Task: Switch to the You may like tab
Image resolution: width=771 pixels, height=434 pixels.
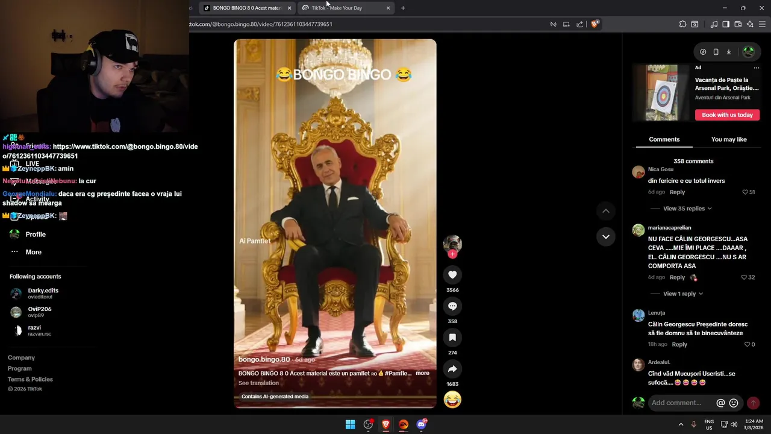Action: [729, 139]
